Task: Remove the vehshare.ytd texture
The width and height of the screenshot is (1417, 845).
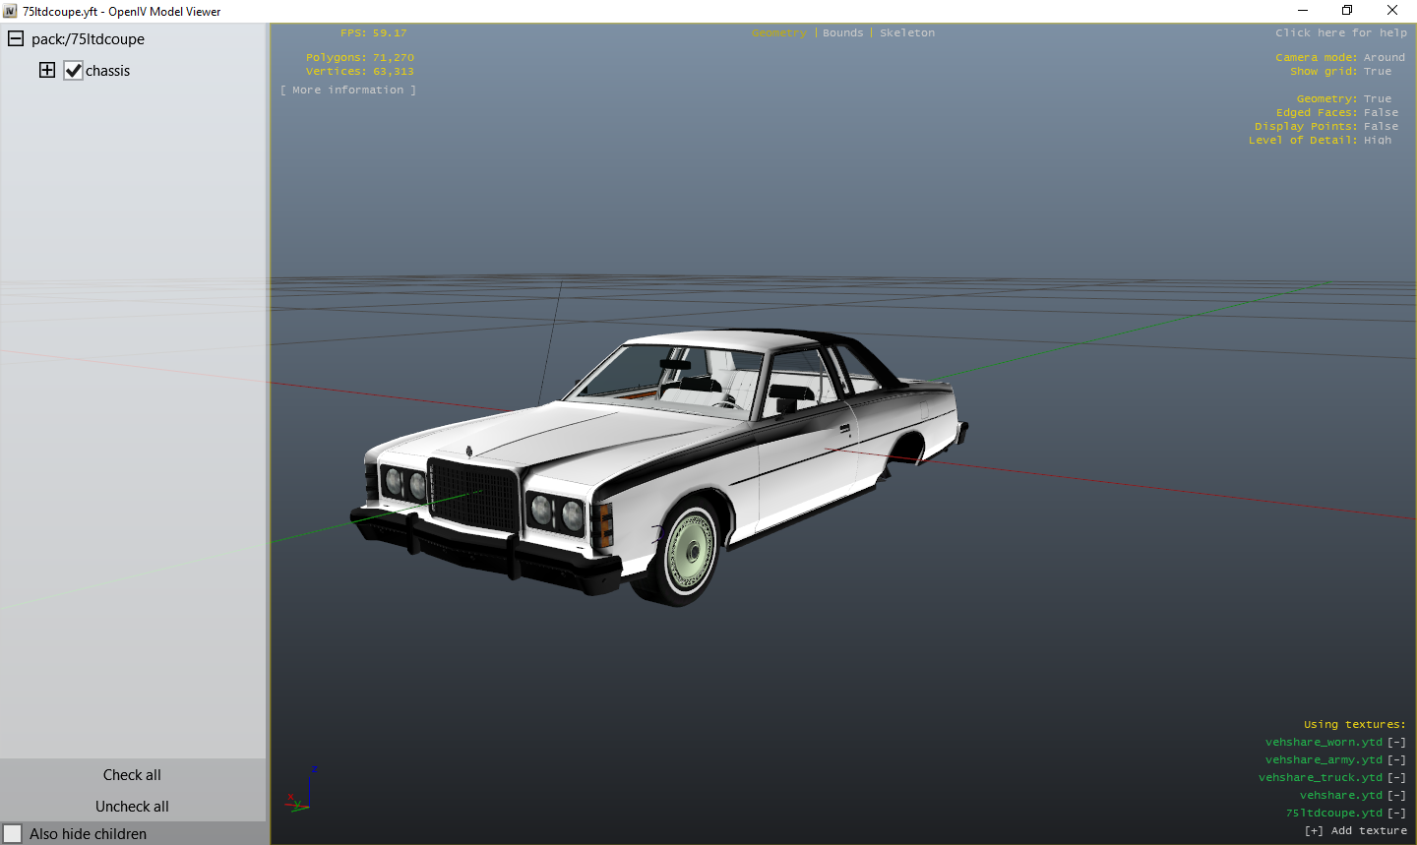Action: [x=1396, y=794]
